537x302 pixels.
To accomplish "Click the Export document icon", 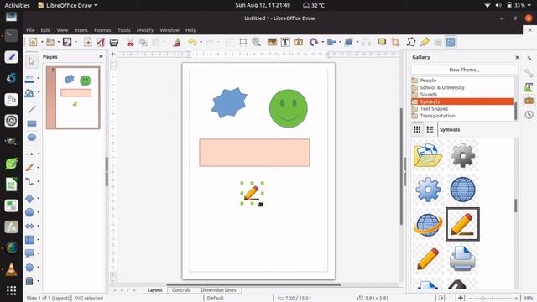I will 87,42.
